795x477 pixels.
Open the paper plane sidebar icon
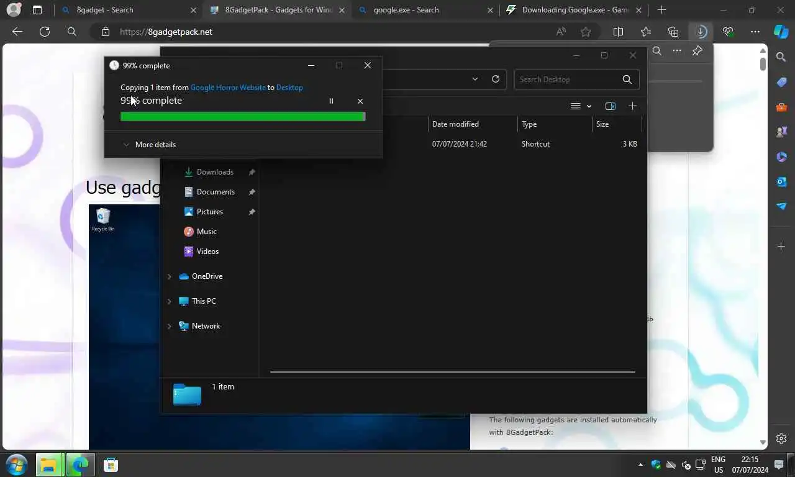tap(781, 206)
